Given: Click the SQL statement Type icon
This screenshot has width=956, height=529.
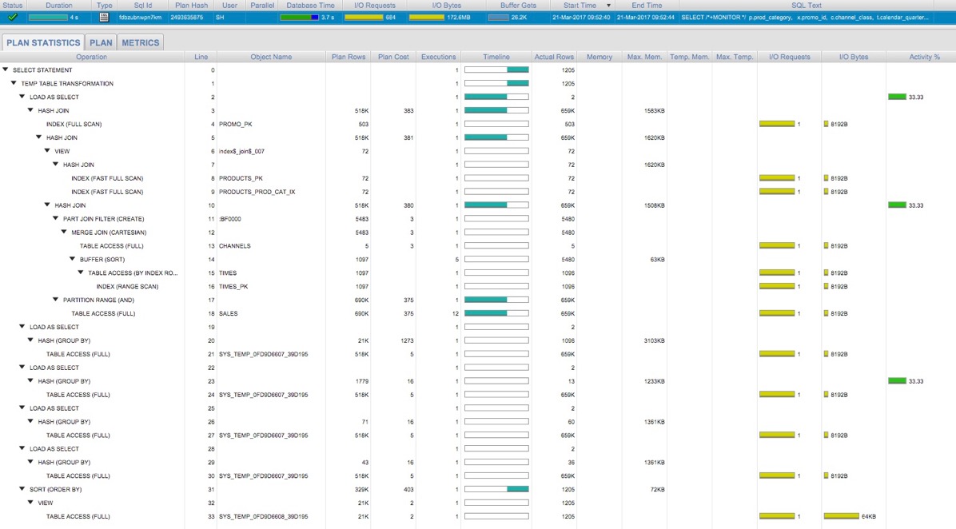Looking at the screenshot, I should point(105,15).
